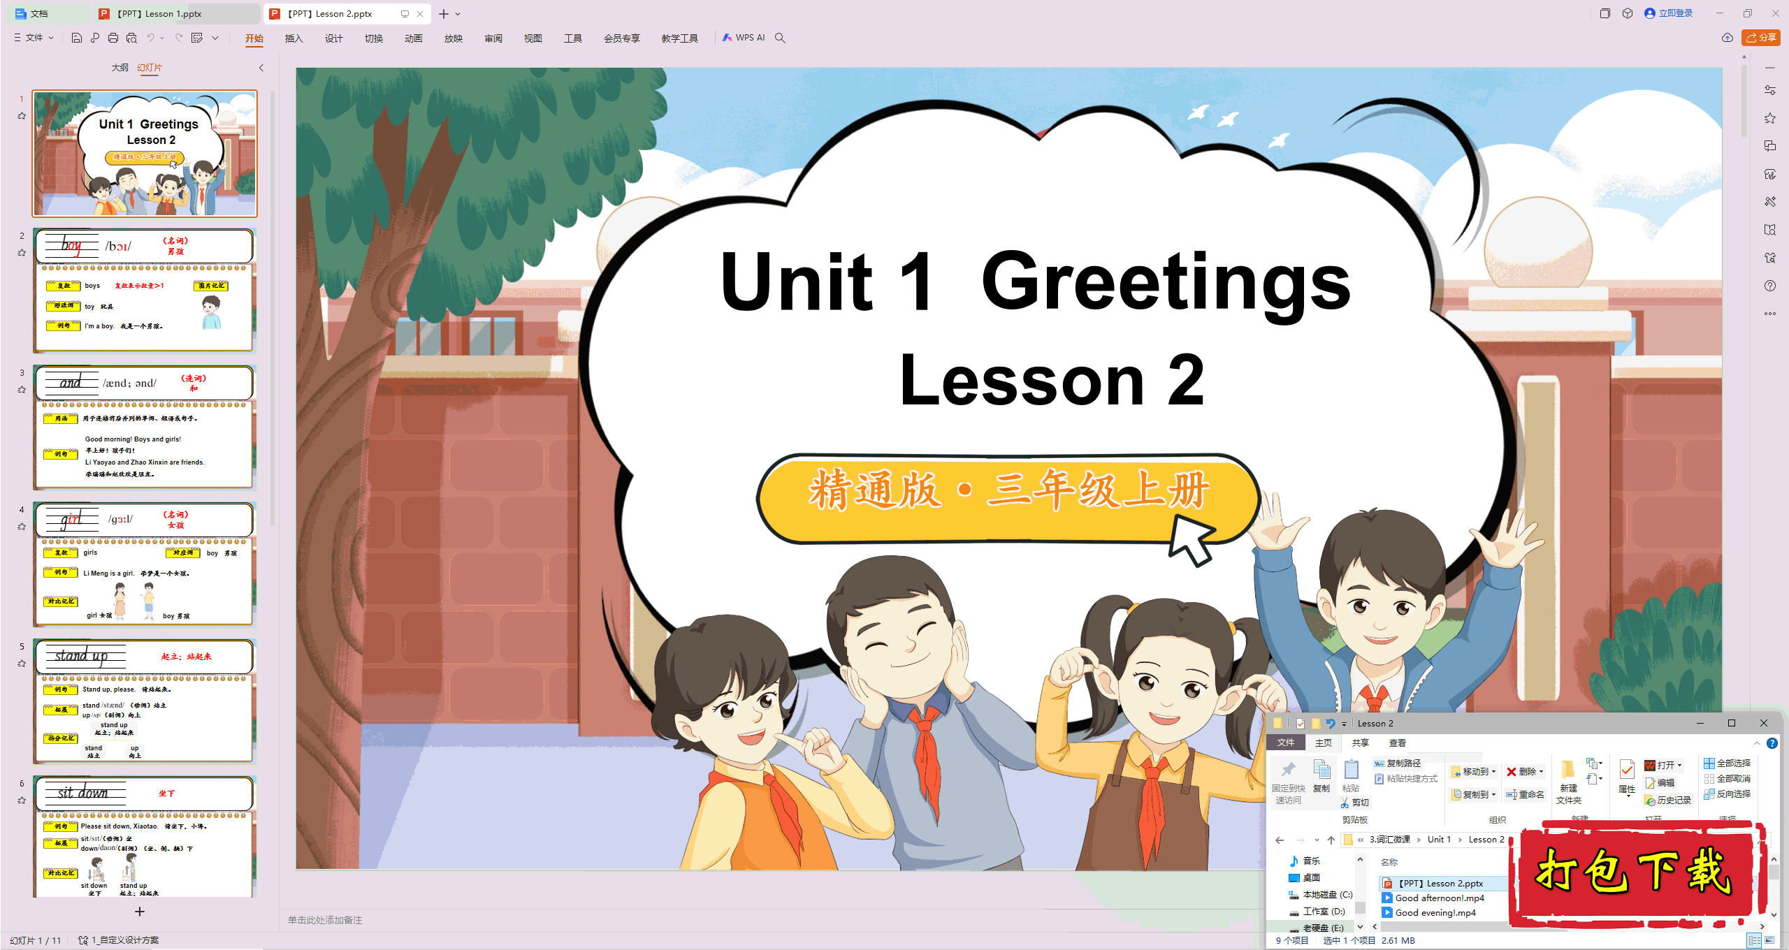Click the cube icon next to 立即登录
Viewport: 1789px width, 950px height.
tap(1628, 13)
